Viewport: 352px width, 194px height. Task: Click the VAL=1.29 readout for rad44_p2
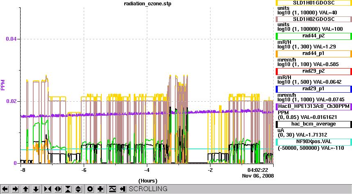tap(325, 47)
